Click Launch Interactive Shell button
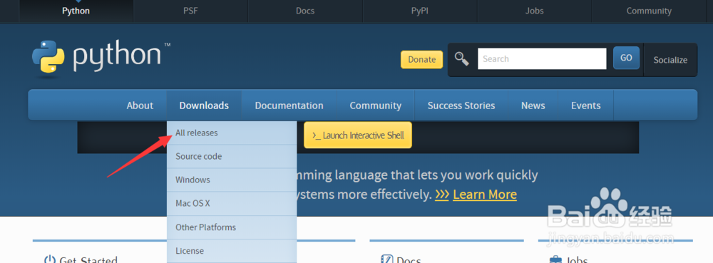This screenshot has width=713, height=263. [x=358, y=135]
